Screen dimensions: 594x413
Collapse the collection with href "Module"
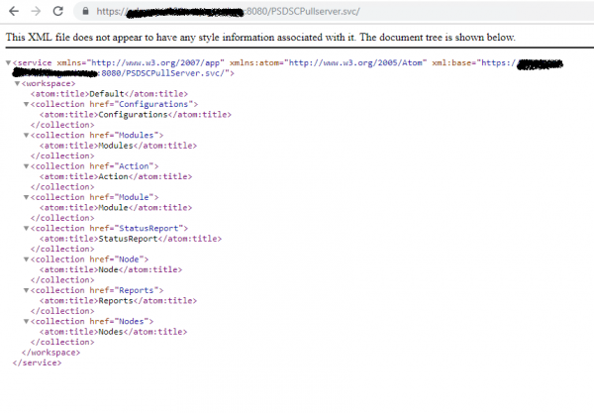[x=28, y=197]
